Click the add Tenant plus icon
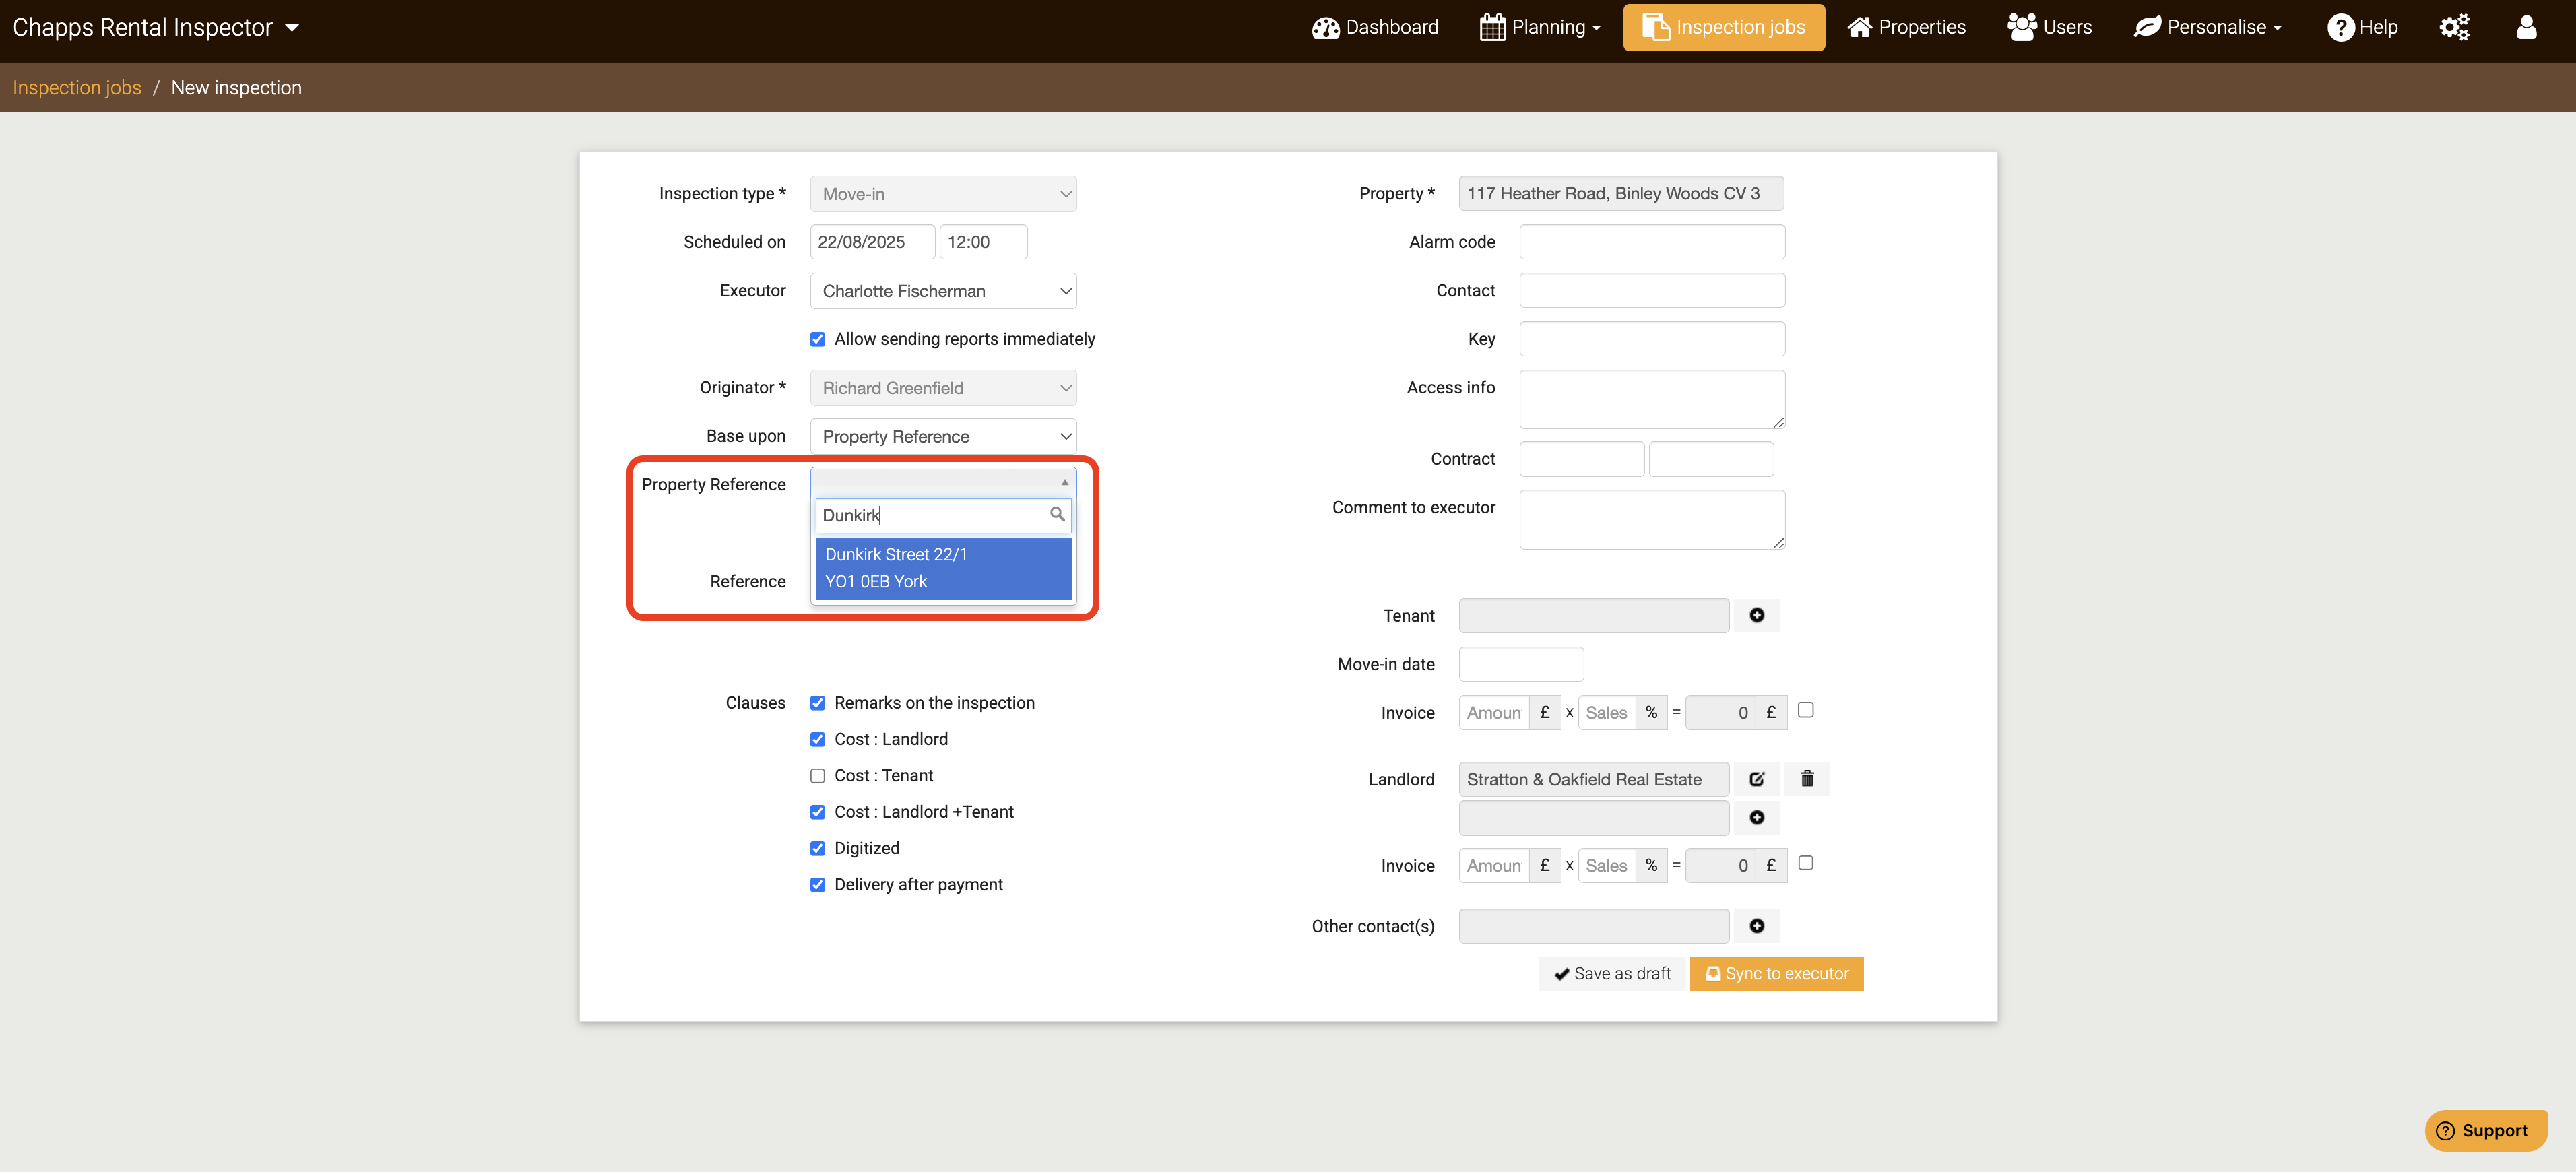The height and width of the screenshot is (1172, 2576). tap(1756, 615)
